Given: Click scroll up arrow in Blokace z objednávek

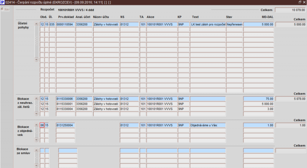Looking at the screenshot, I should 36,125.
